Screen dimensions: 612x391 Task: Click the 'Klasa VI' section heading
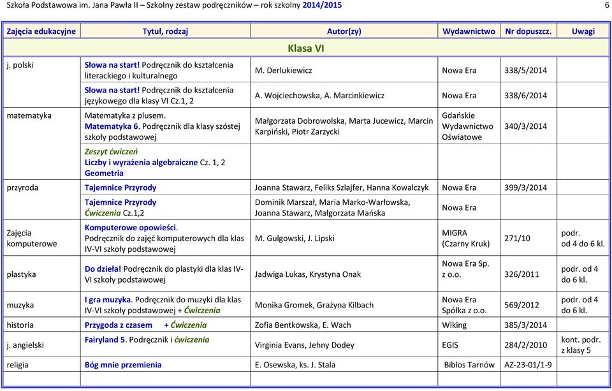click(306, 48)
